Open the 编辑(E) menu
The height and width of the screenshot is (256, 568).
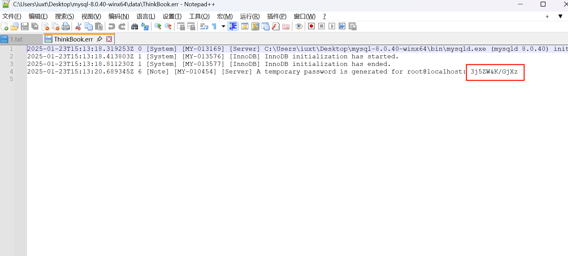click(x=38, y=16)
